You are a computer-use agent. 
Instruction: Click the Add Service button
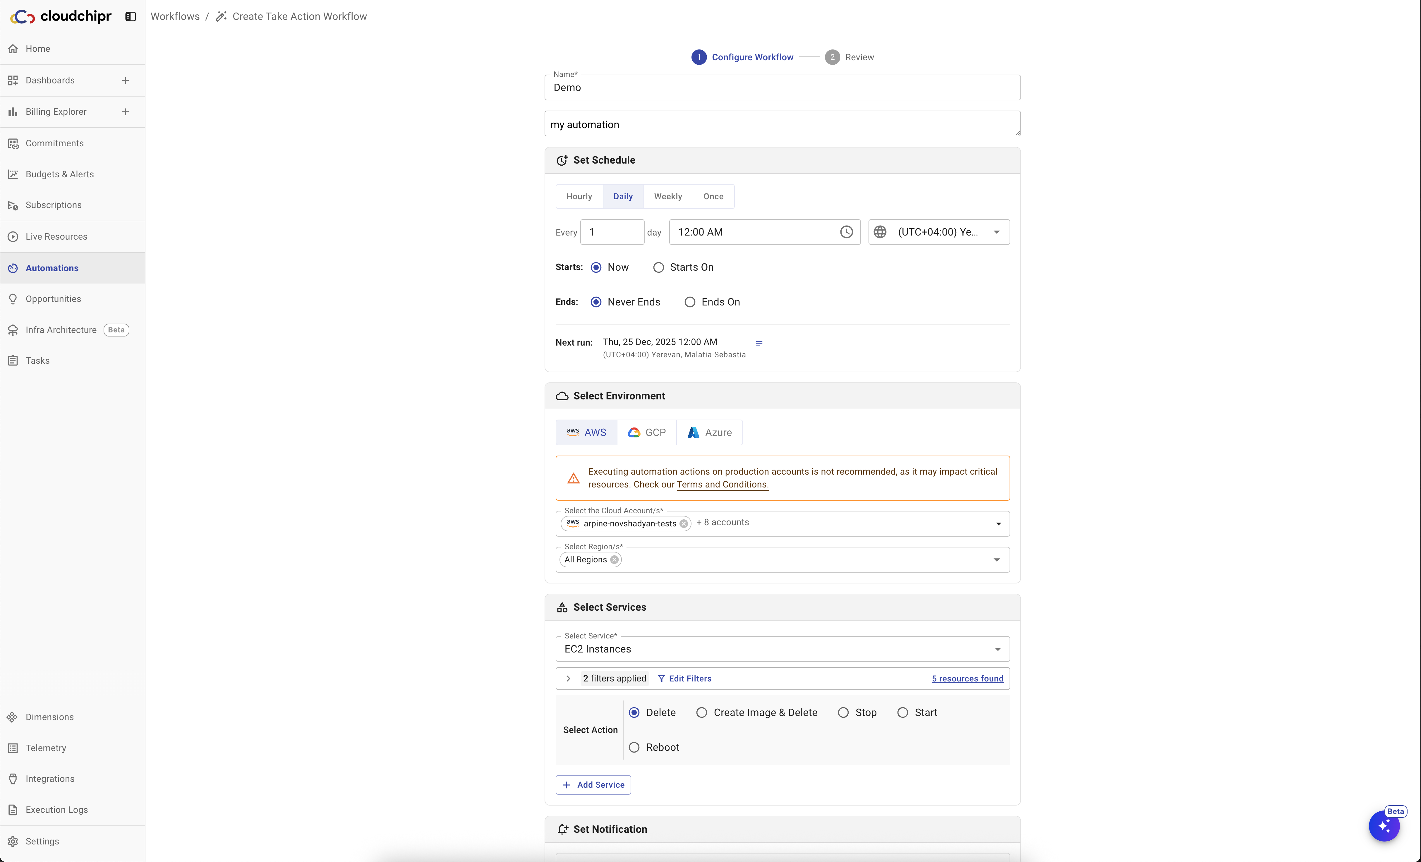[593, 785]
